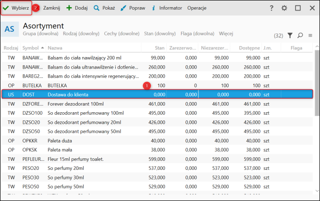Click the Popraw brush icon
The width and height of the screenshot is (320, 201).
[123, 8]
